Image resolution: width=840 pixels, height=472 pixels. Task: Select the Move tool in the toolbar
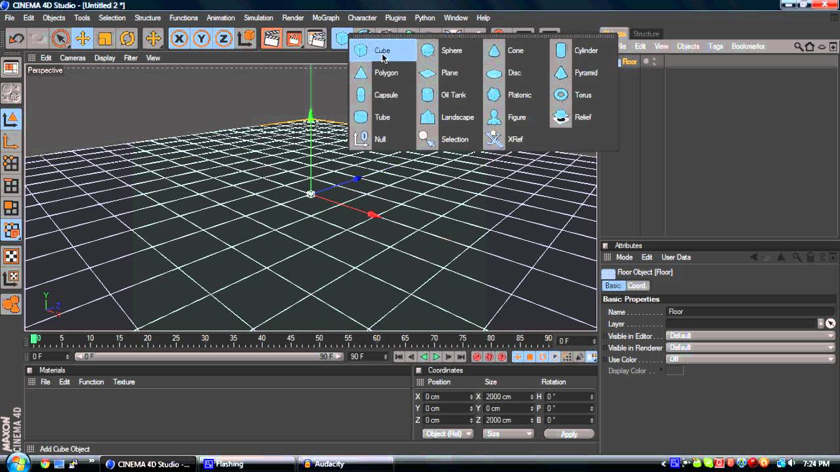click(83, 39)
